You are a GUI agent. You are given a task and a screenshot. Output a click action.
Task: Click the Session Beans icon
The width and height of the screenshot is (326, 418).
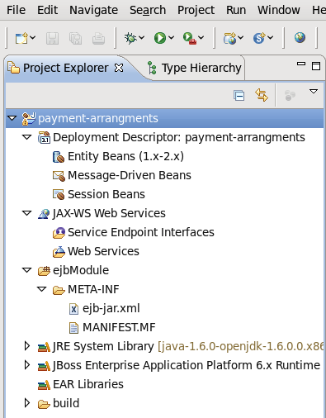tap(59, 195)
